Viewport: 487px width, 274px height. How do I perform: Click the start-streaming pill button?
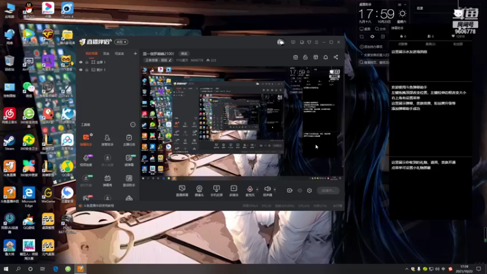pyautogui.click(x=328, y=191)
